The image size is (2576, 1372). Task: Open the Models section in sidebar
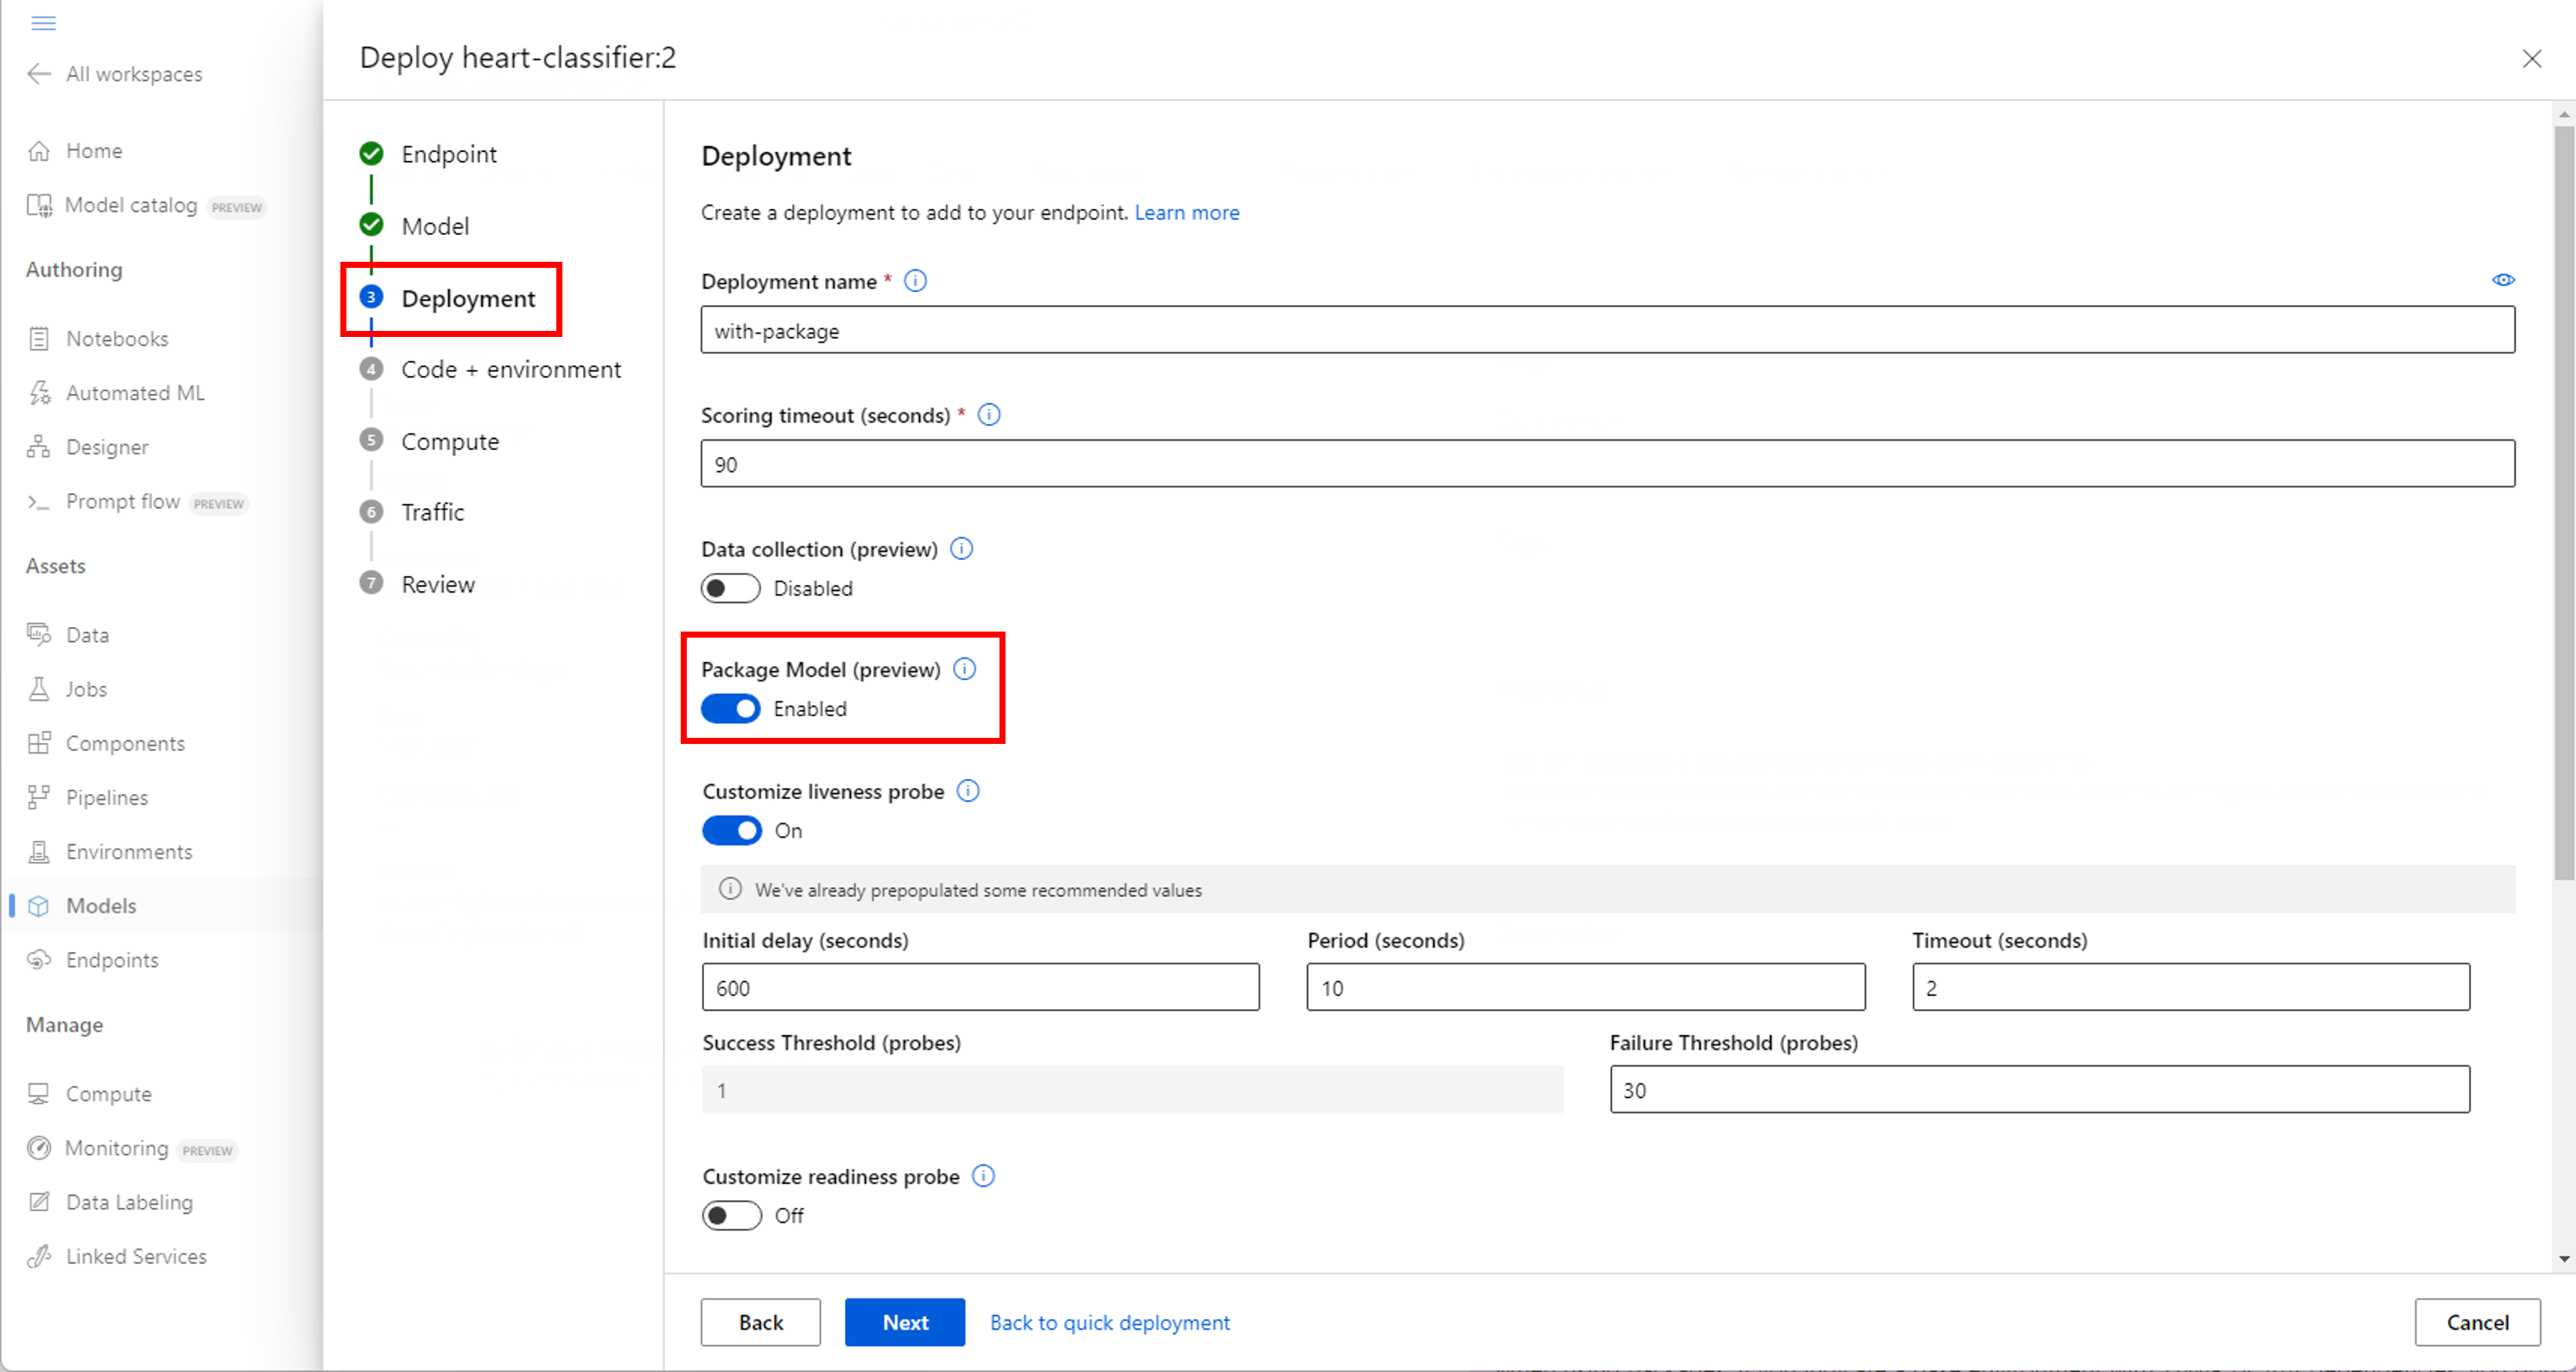100,905
